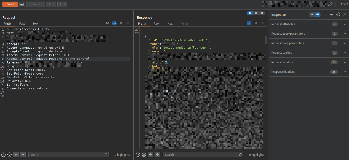
Task: Open search settings gear under Response panel
Action: (x=144, y=155)
